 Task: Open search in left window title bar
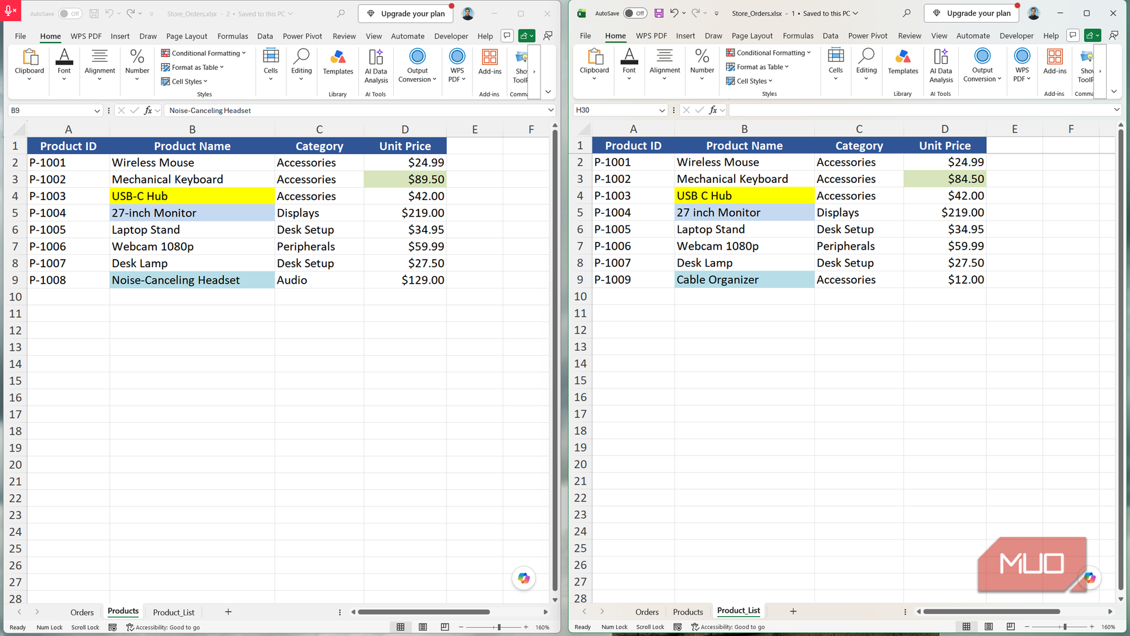341,13
